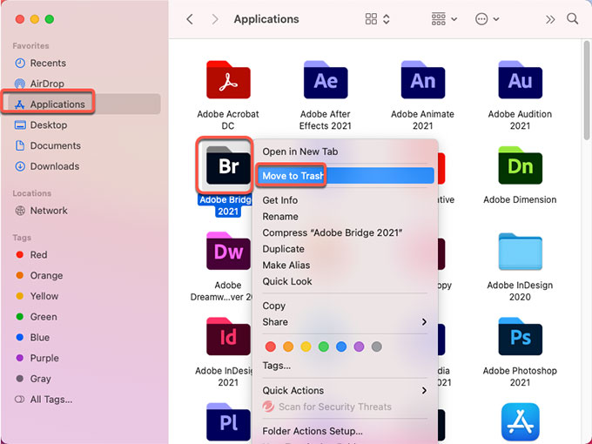Open Adobe After Effects 2021 folder
Image resolution: width=592 pixels, height=444 pixels.
pyautogui.click(x=326, y=80)
